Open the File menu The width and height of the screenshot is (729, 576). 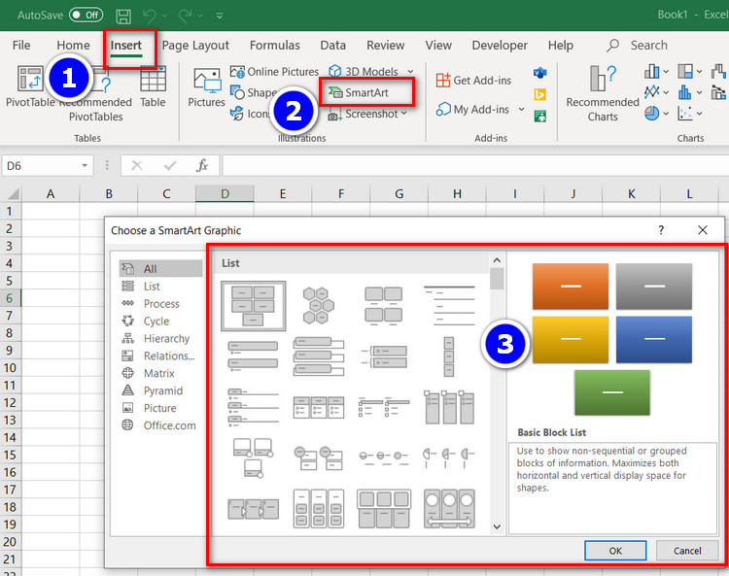click(21, 45)
